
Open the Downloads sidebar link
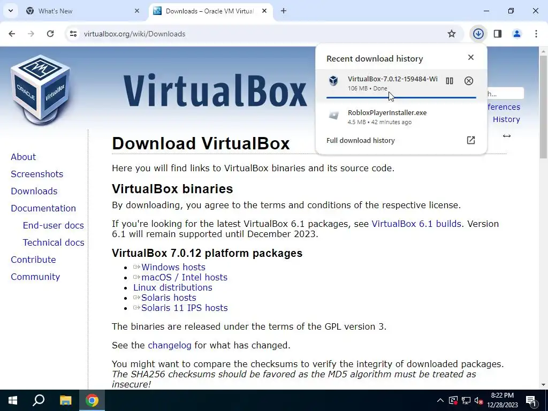[x=34, y=191]
